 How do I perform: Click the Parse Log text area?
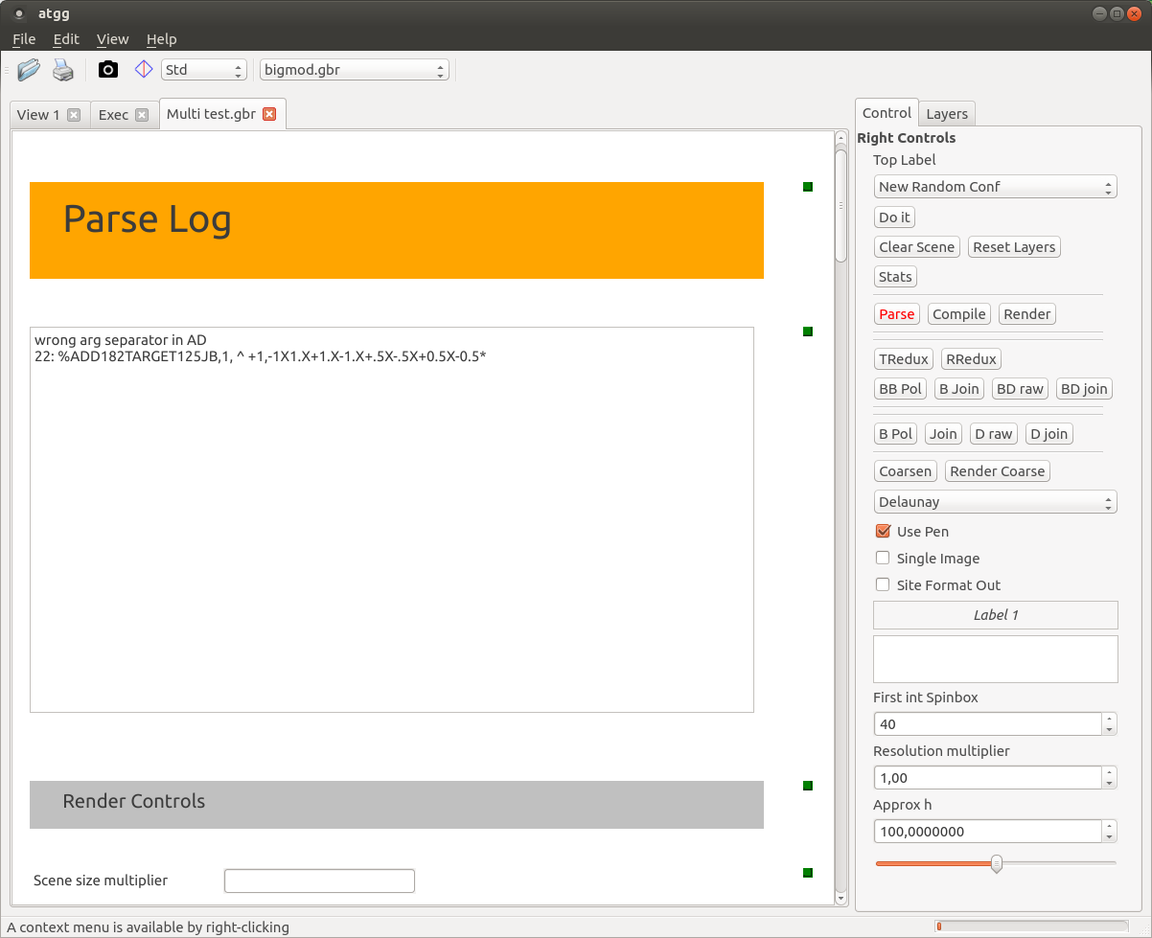point(392,519)
